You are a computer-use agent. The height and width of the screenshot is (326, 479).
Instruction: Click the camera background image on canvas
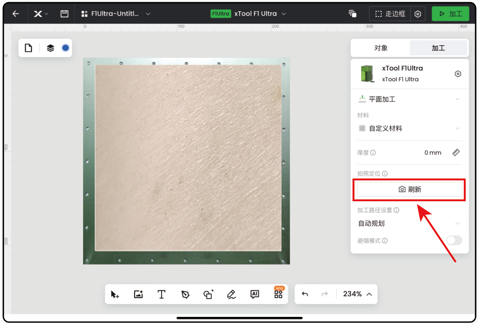(186, 161)
